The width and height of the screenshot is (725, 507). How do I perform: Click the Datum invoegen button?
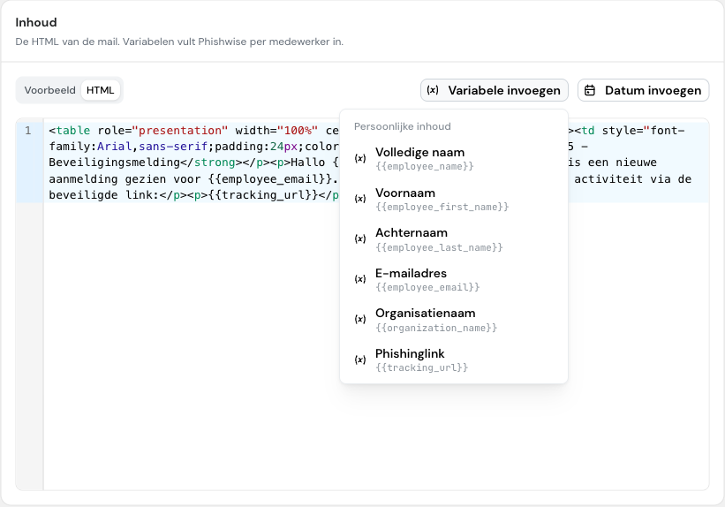coord(643,90)
